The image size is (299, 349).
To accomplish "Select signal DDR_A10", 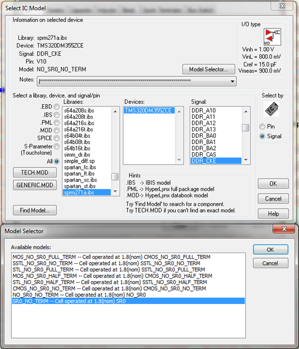I will (216, 110).
